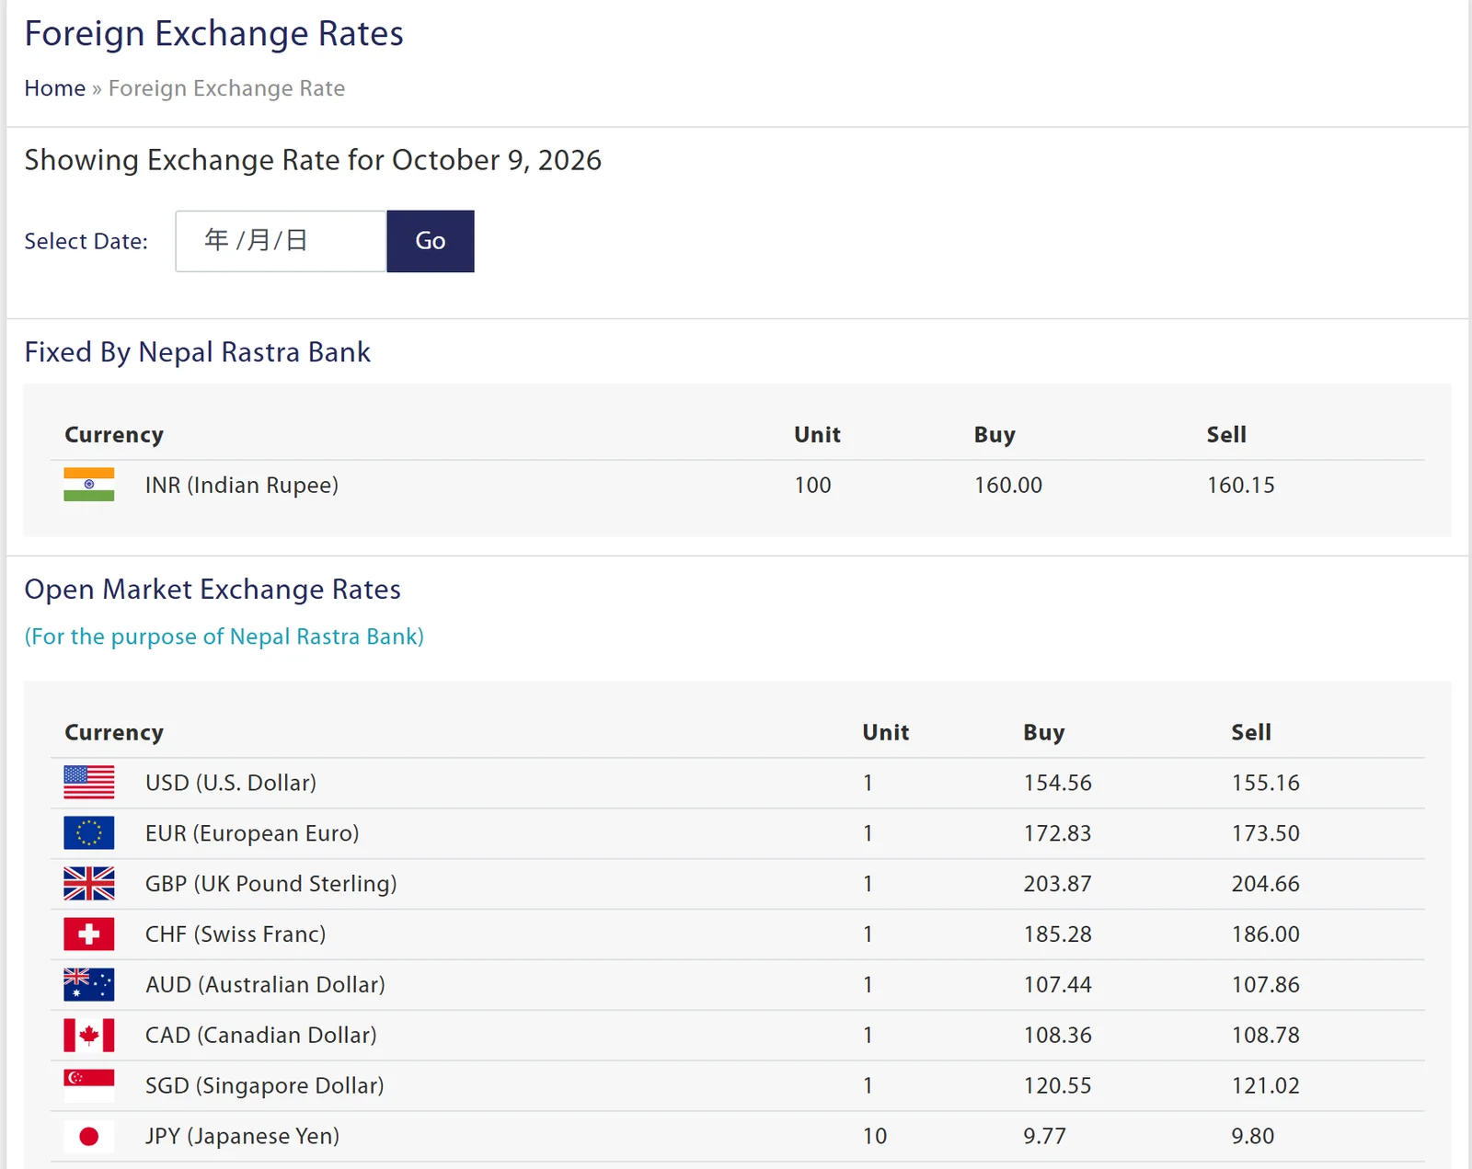The image size is (1472, 1169).
Task: Open the Home breadcrumb link
Action: pos(55,88)
